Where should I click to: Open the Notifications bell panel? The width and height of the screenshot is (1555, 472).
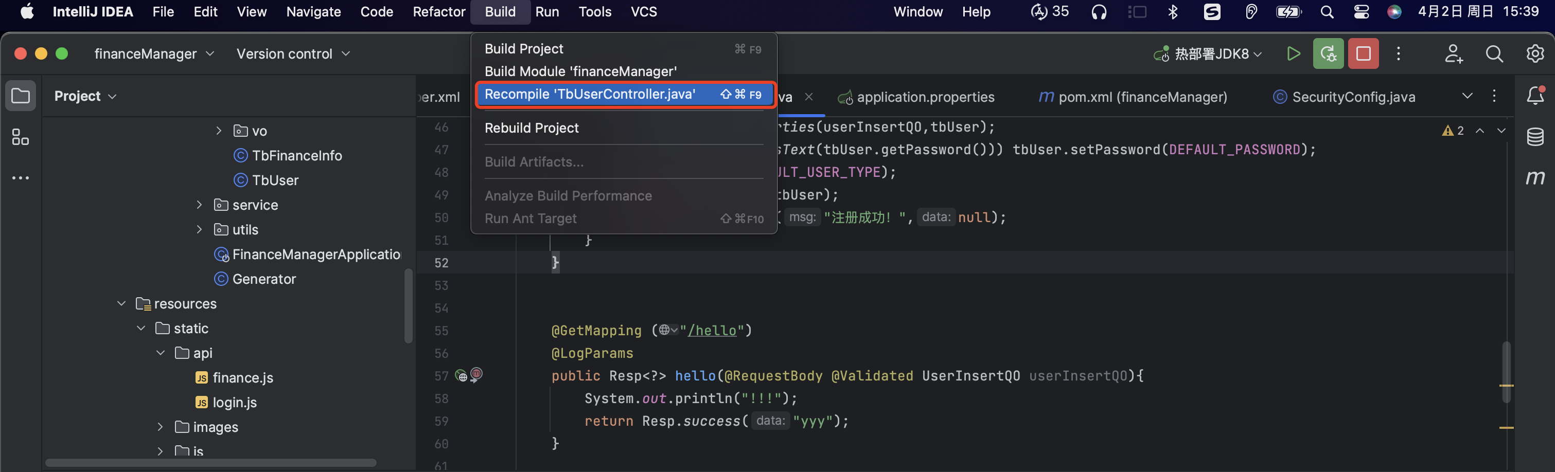1534,96
